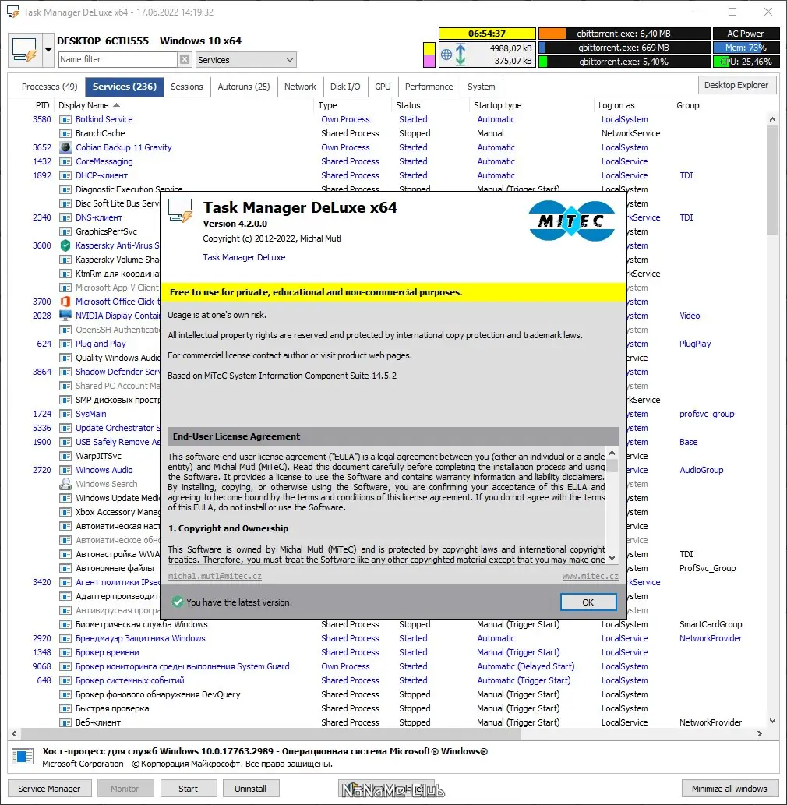Open the Services combo box

click(x=246, y=60)
